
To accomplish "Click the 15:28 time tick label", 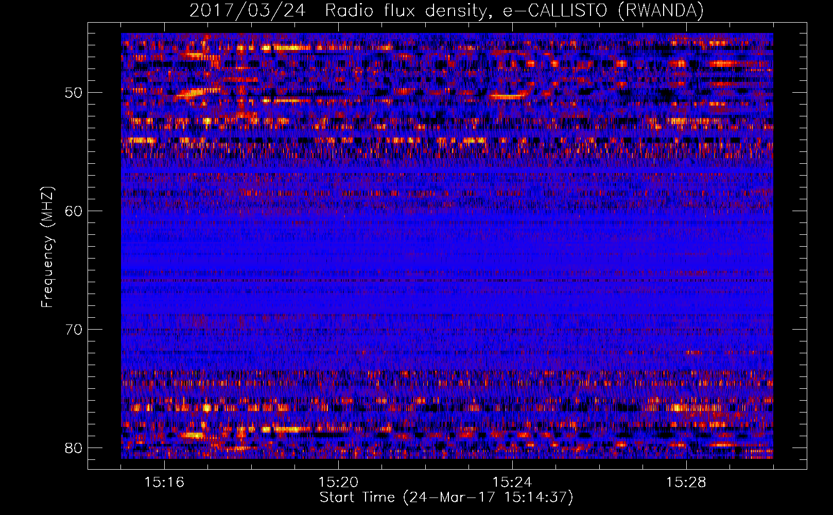I will [686, 483].
